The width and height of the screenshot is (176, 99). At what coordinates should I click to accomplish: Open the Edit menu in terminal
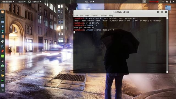pyautogui.click(x=81, y=15)
